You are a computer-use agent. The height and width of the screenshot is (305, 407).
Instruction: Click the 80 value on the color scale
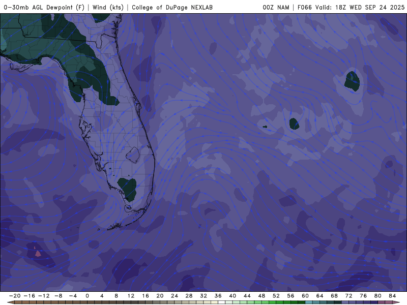[378, 296]
